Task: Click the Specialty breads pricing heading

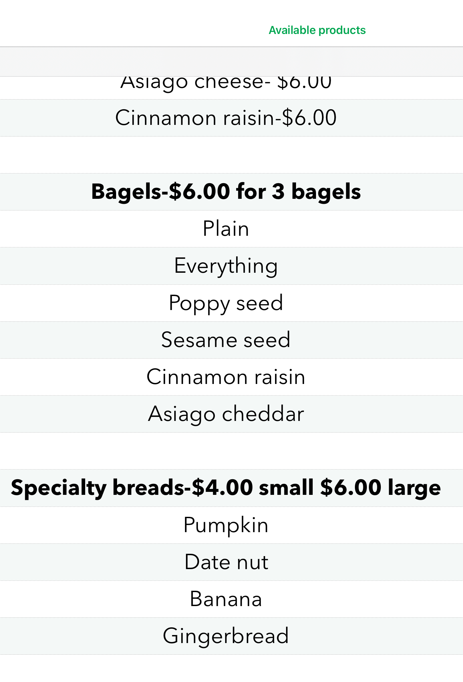Action: point(226,488)
